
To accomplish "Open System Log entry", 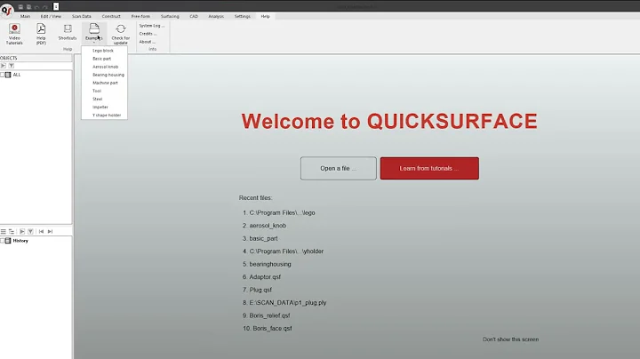I will 151,26.
